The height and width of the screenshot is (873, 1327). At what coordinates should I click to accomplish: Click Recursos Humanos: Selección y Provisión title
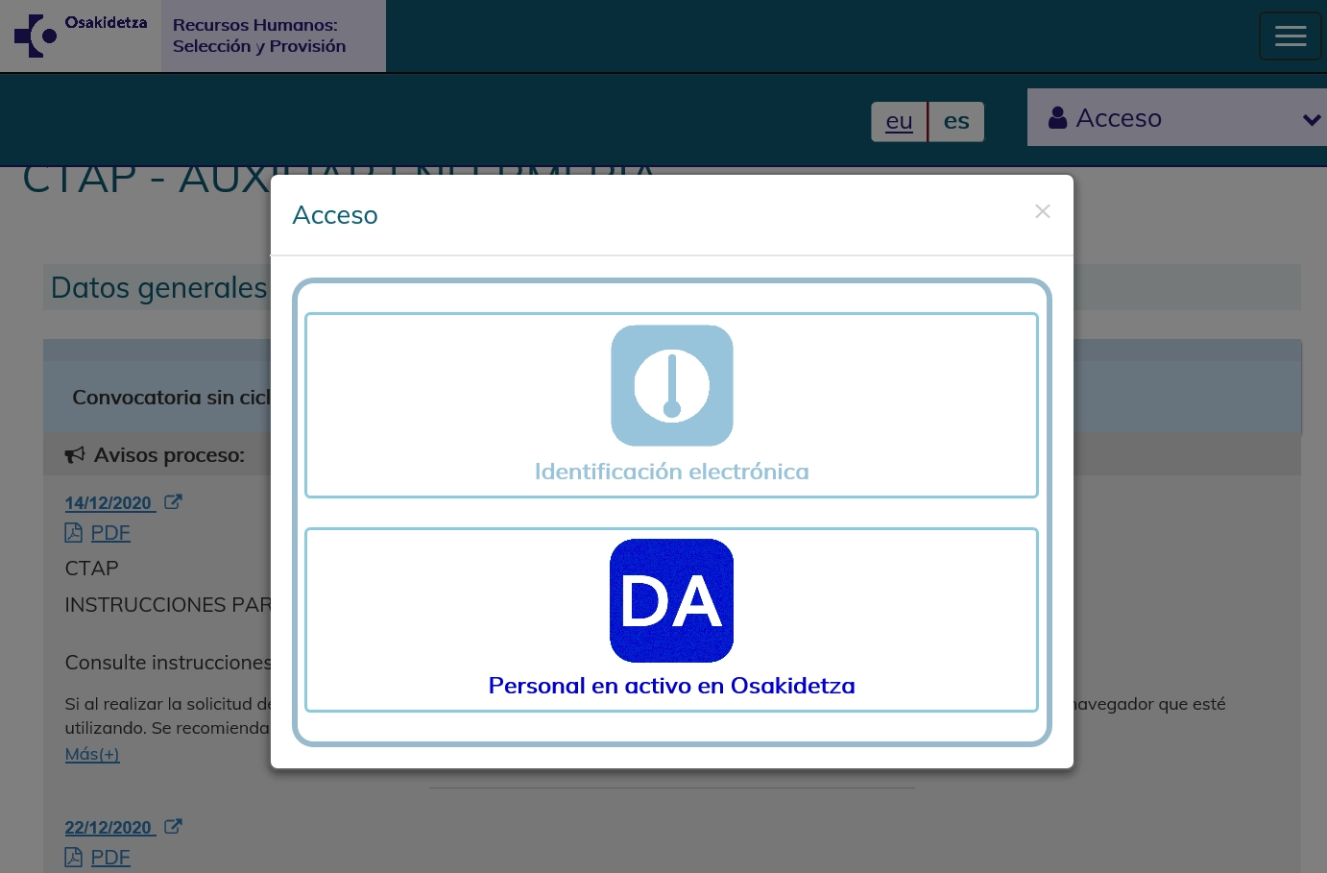[x=259, y=36]
